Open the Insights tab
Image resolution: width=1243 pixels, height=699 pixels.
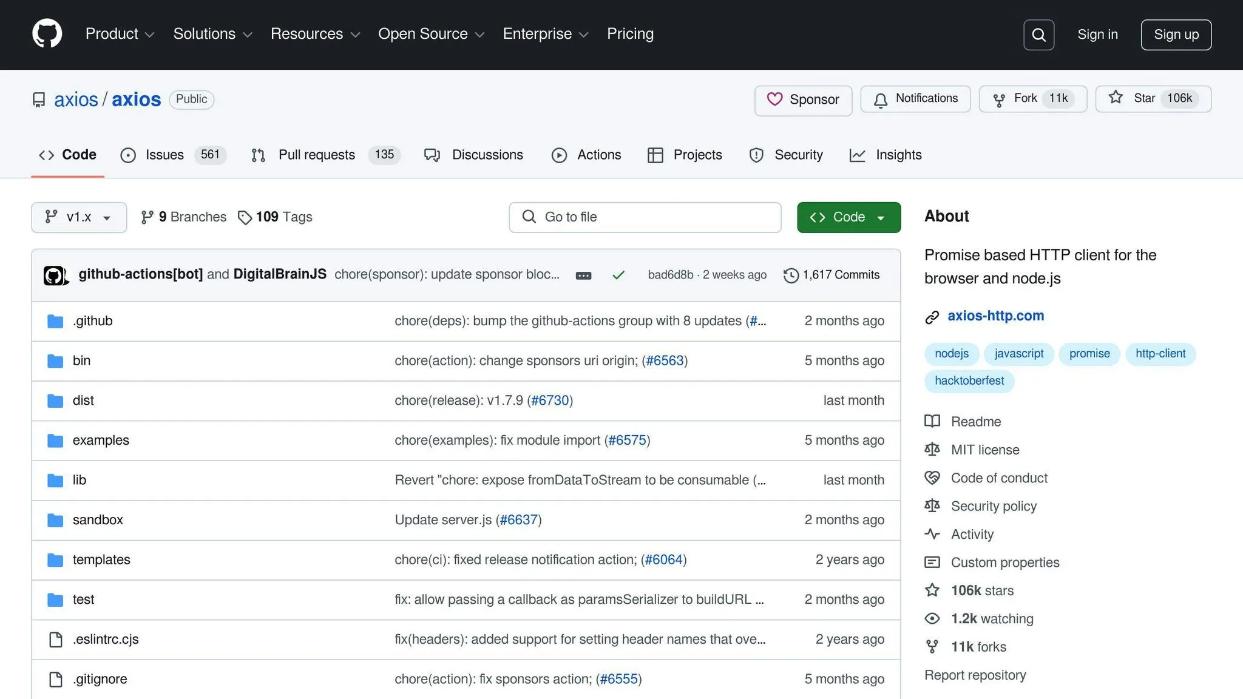point(886,155)
